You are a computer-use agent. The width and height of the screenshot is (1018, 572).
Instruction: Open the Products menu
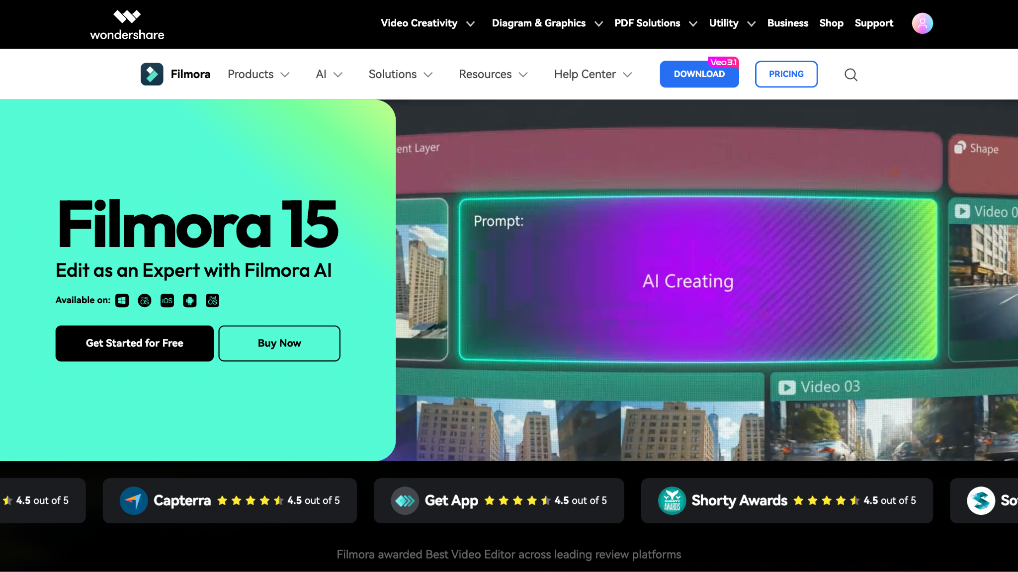(x=251, y=74)
